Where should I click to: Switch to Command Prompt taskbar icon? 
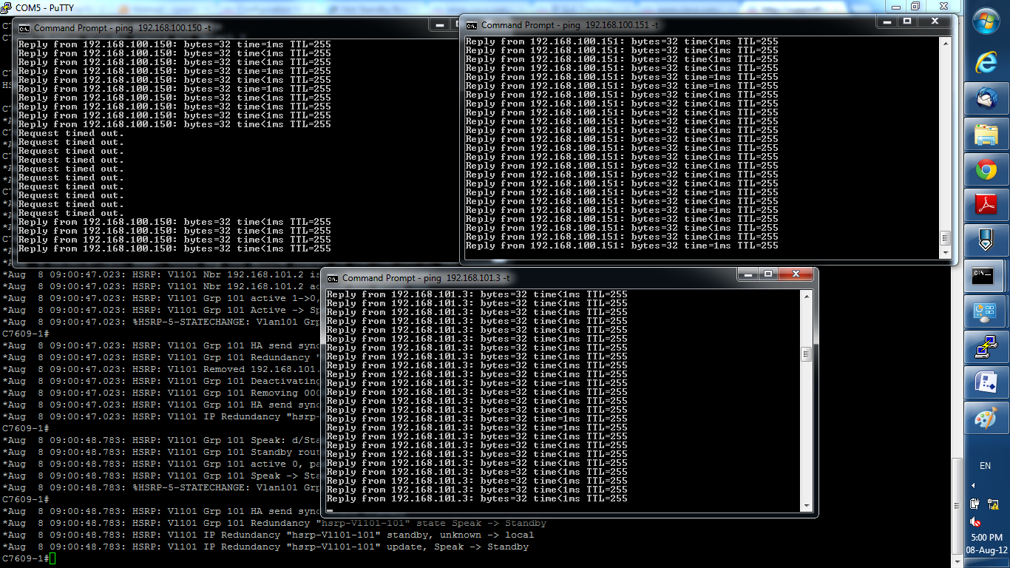tap(983, 276)
